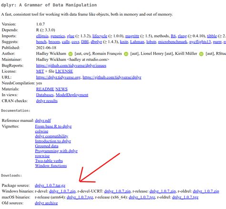The image size is (226, 209).
Task: Open ORCID icon next to Hadley Wickham
Action: pyautogui.click(x=71, y=54)
